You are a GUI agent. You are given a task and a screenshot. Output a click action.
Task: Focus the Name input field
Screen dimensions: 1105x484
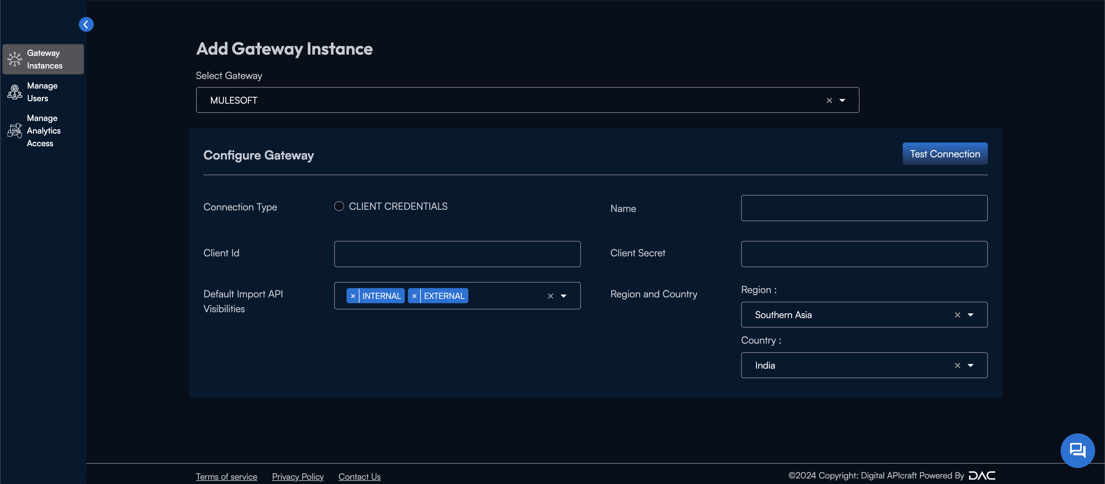[x=864, y=208]
